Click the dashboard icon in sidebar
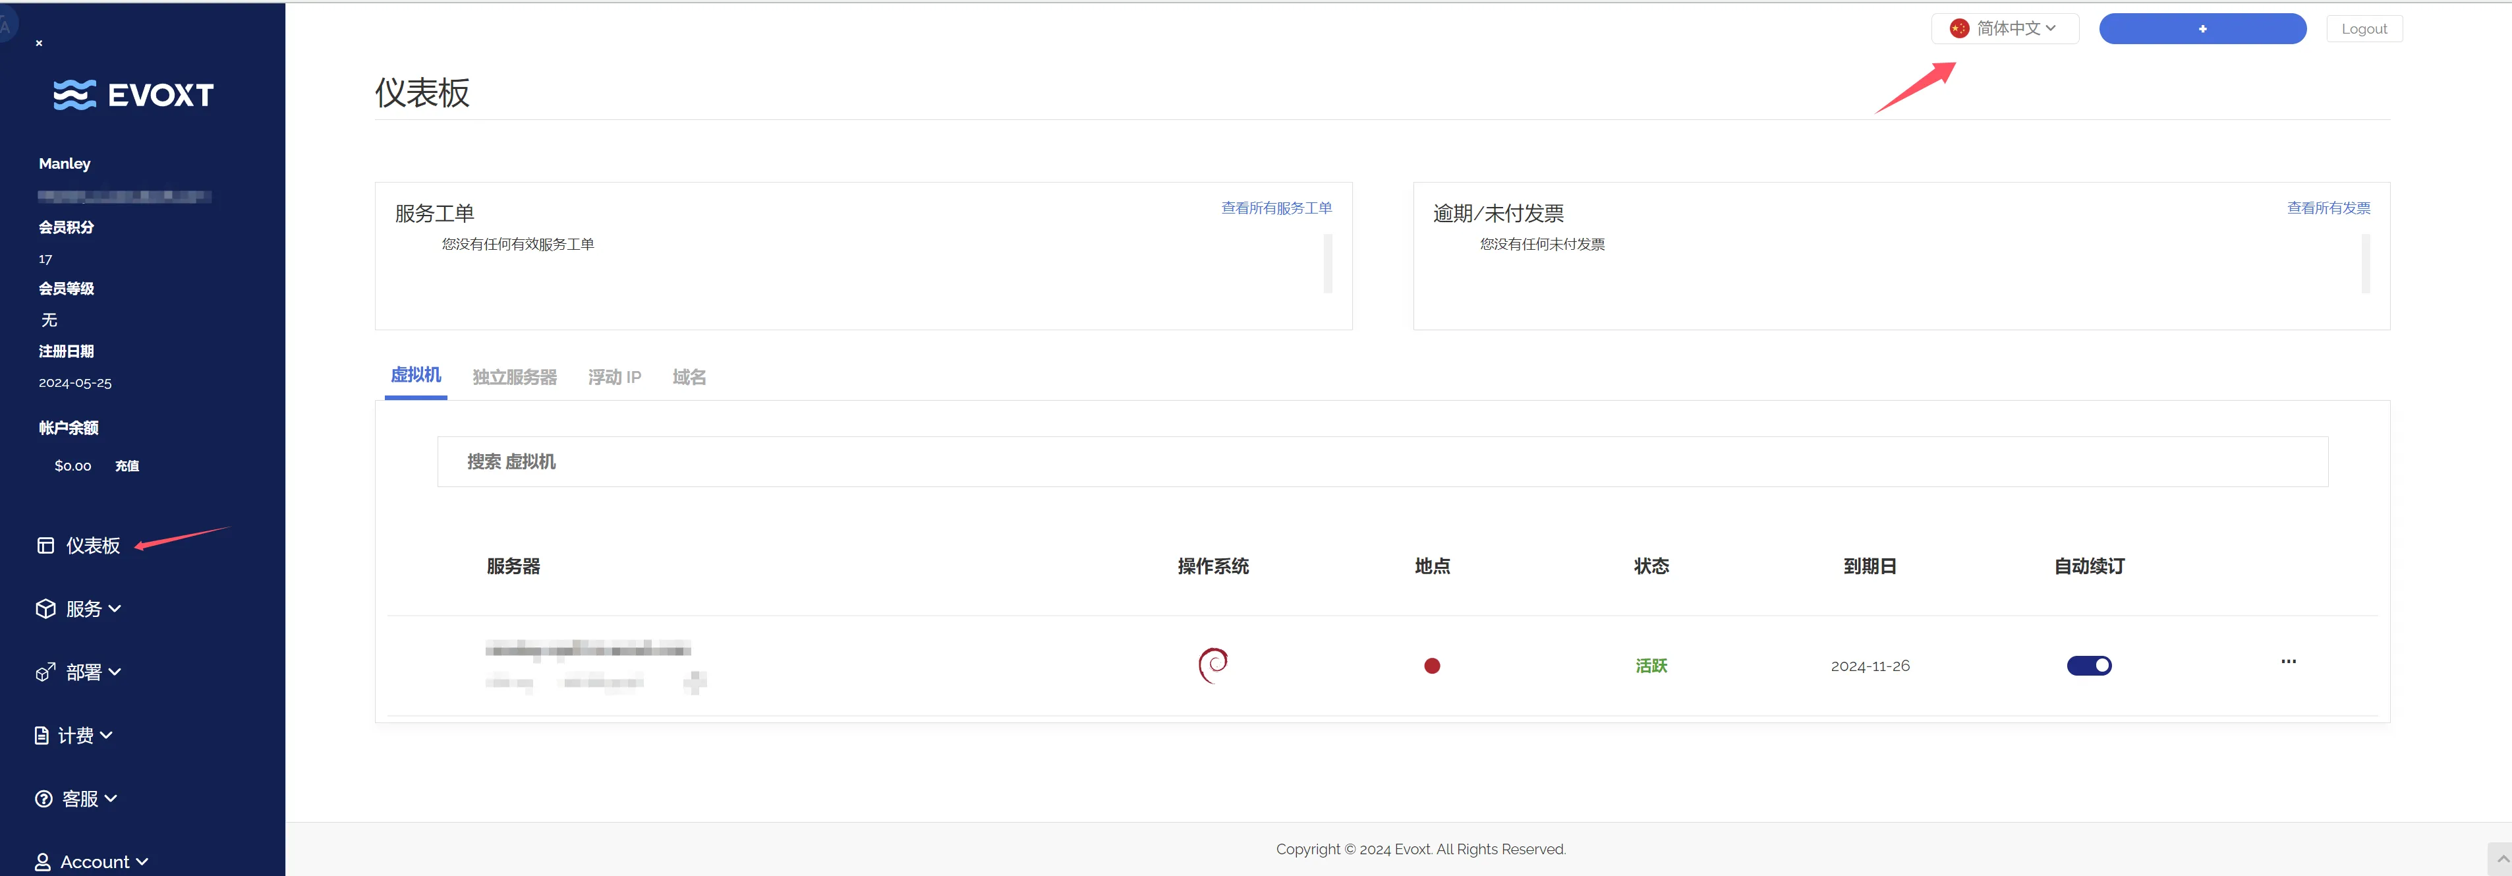2512x876 pixels. pos(45,545)
